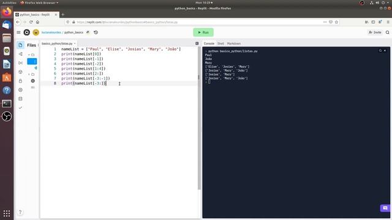
Task: Open Firefox Library icon
Action: pyautogui.click(x=366, y=22)
